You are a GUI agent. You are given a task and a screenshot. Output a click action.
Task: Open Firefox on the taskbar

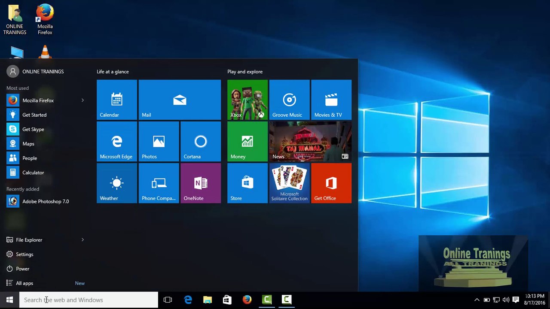247,300
